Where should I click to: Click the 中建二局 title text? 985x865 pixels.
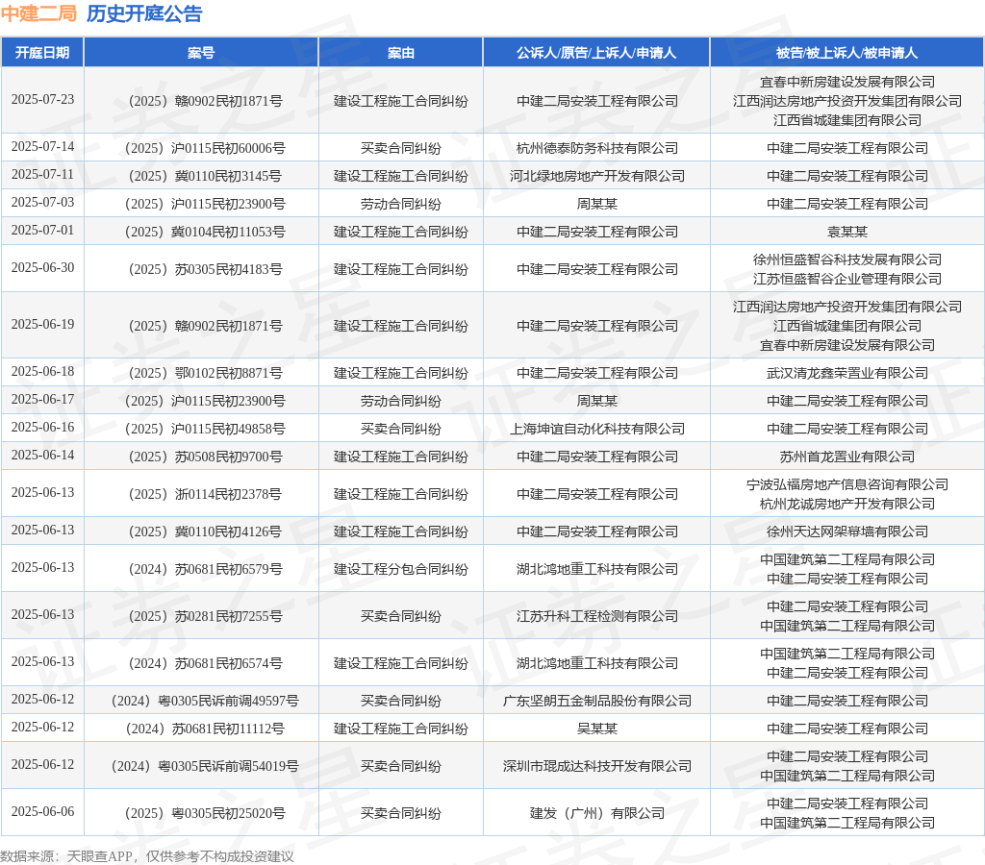(38, 13)
